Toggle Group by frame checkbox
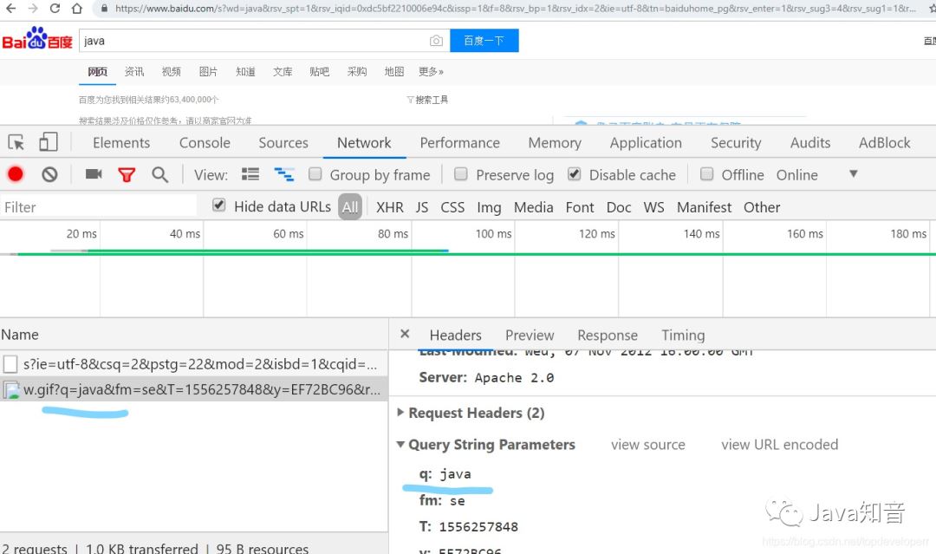The image size is (936, 554). [x=315, y=173]
